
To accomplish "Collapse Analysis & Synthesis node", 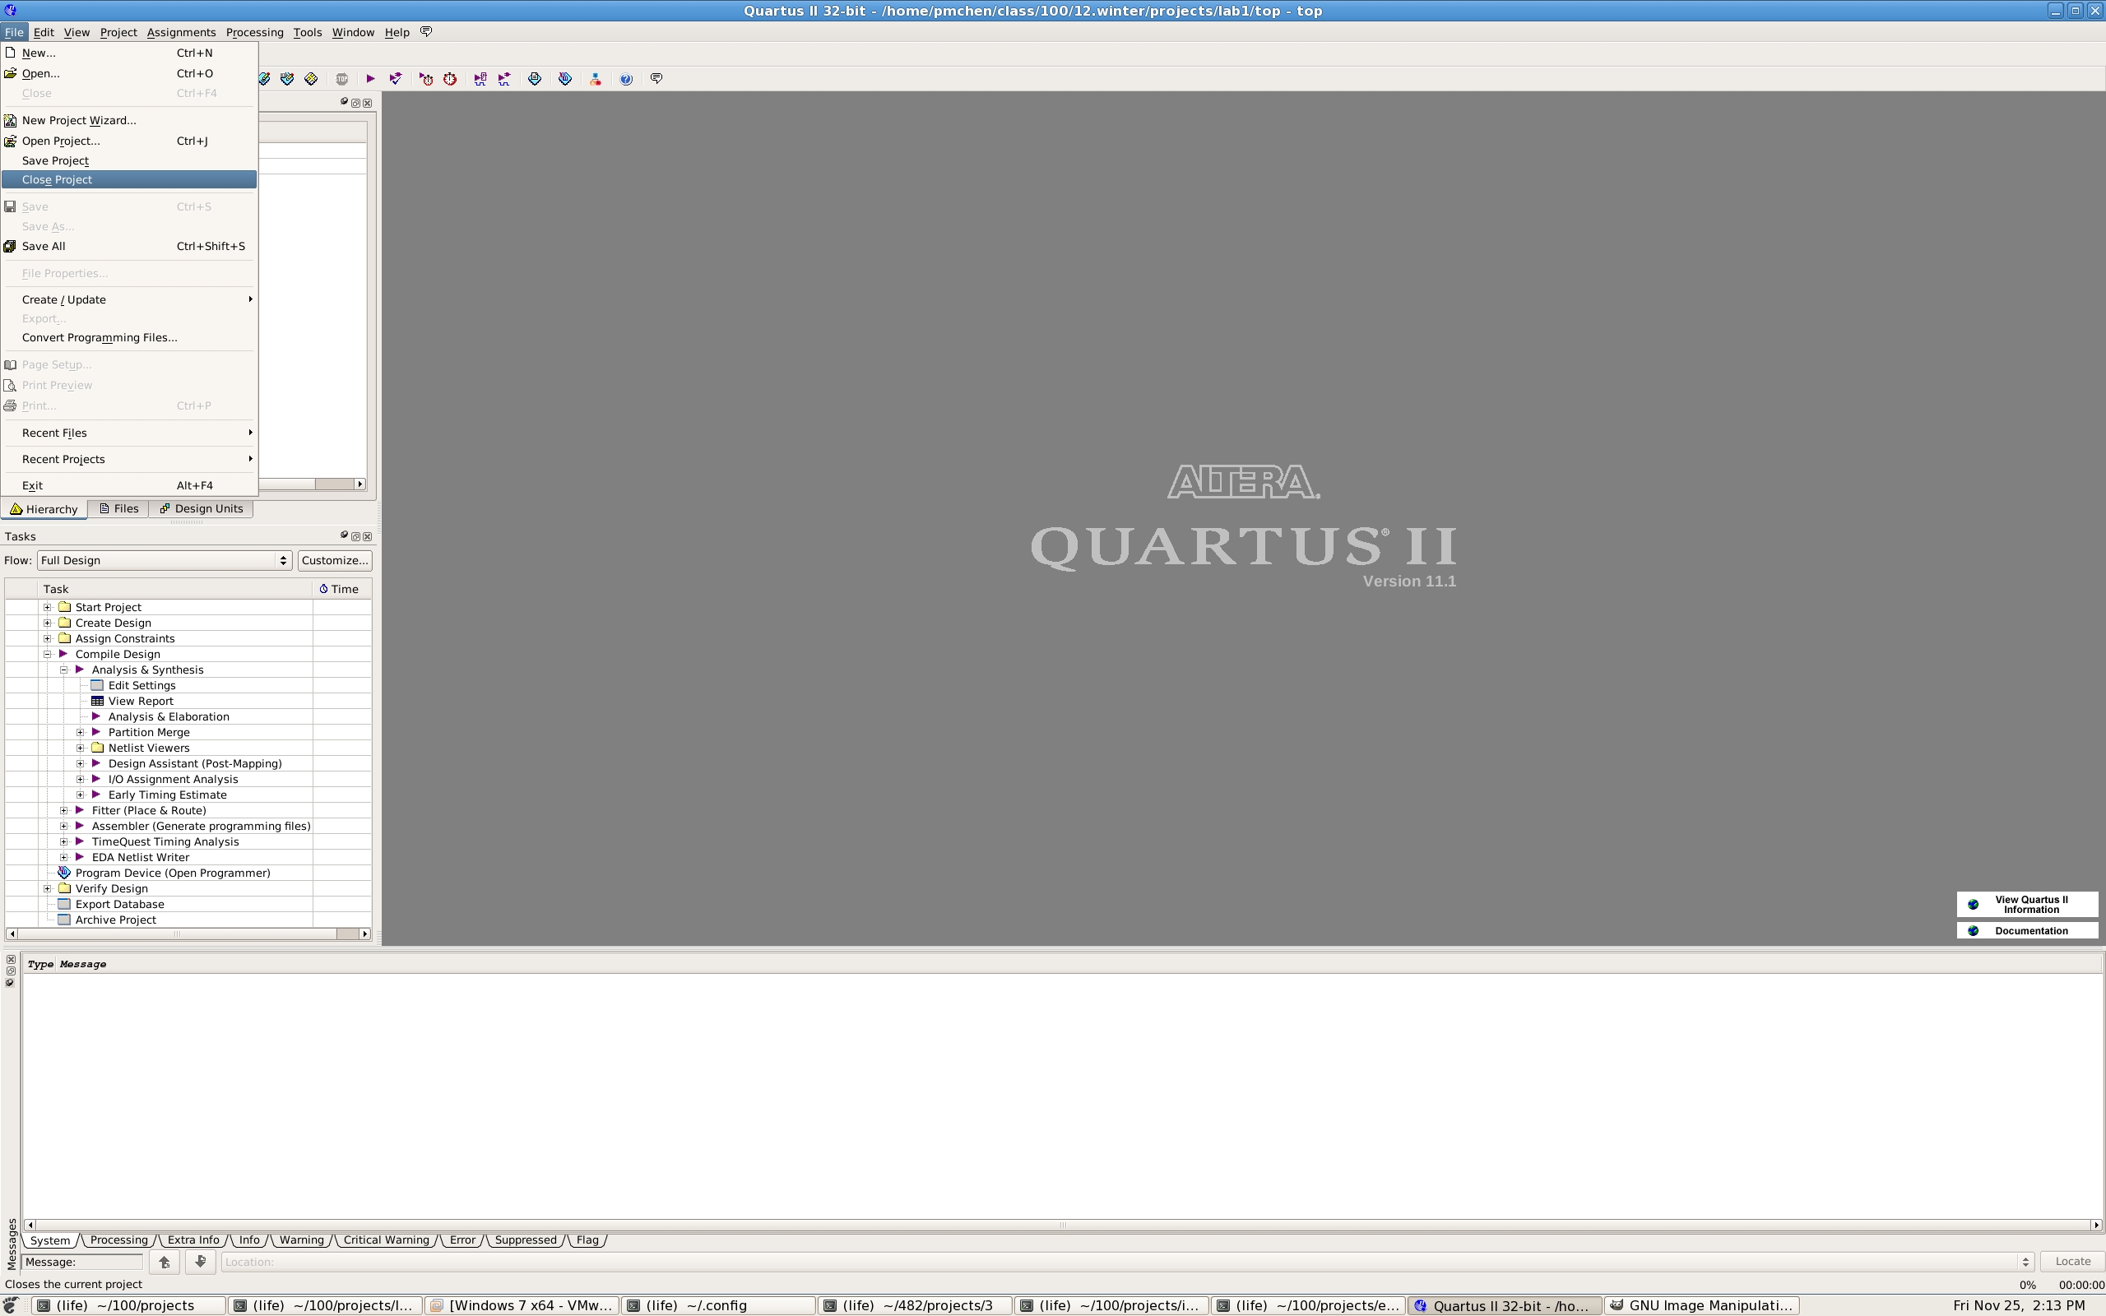I will tap(63, 670).
